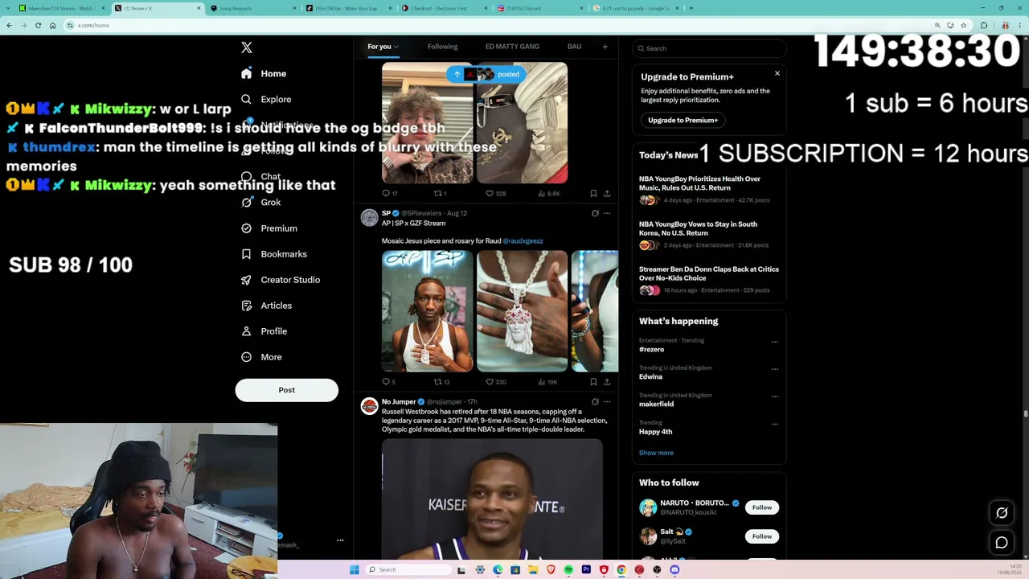
Task: Close the Upgrade to Premium+ card
Action: pos(777,73)
